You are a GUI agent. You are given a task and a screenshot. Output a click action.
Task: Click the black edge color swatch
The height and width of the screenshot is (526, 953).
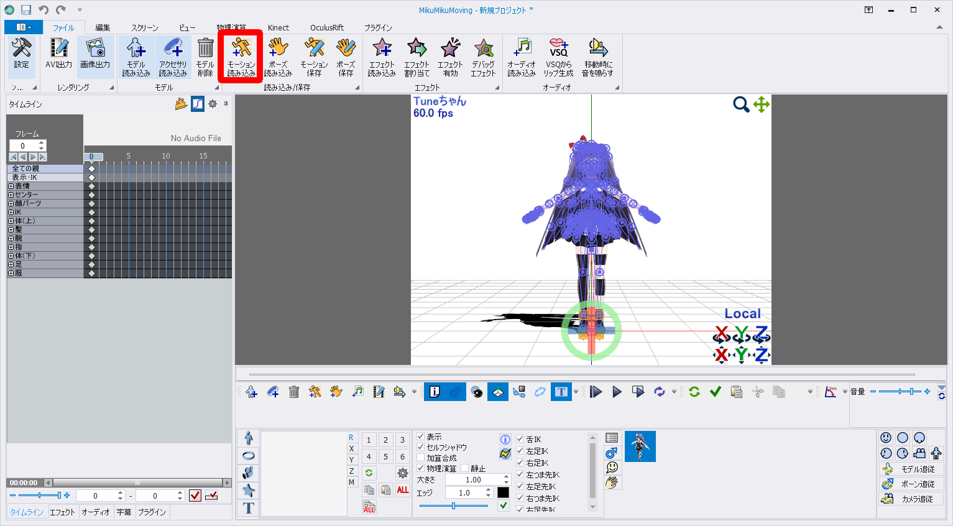[x=504, y=492]
